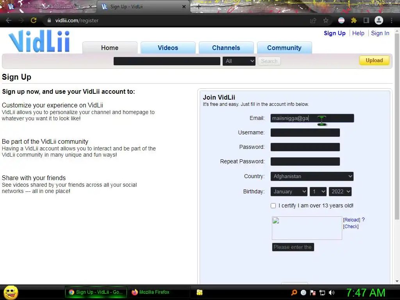400x300 pixels.
Task: Click the padlock site info icon
Action: click(49, 20)
